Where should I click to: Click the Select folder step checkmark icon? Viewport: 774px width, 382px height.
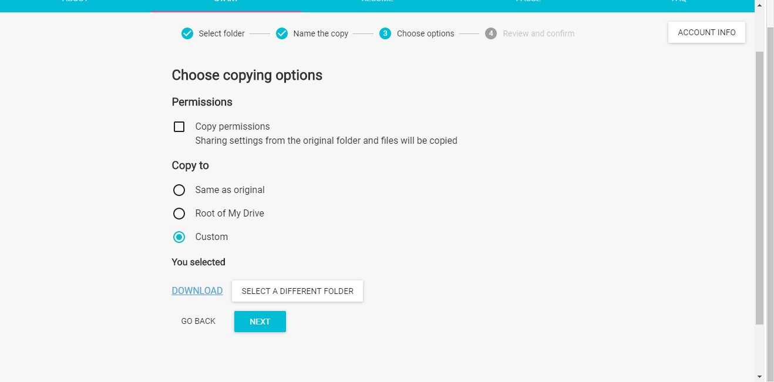(x=187, y=33)
